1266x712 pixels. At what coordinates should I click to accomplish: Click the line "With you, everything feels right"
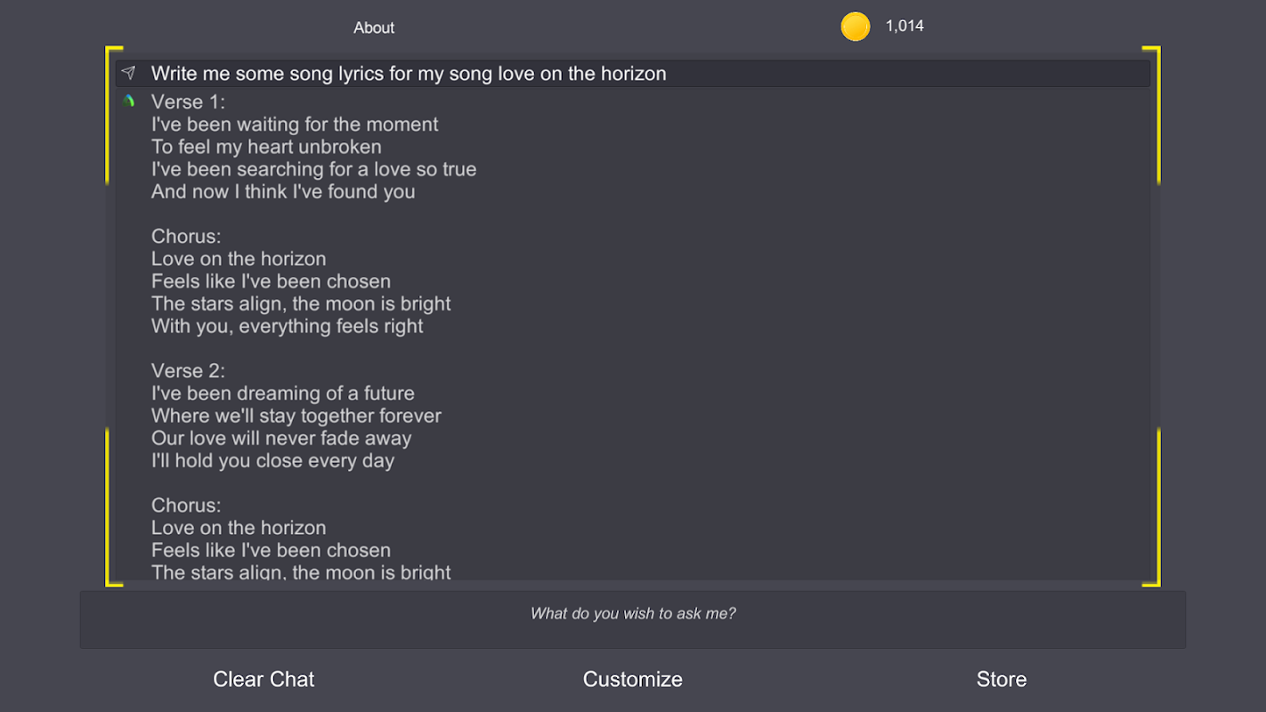287,326
